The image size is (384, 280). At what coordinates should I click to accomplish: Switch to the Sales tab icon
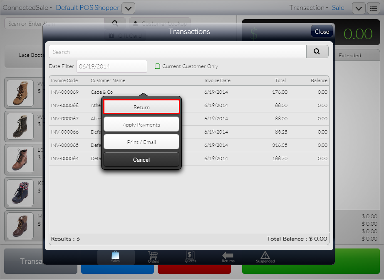click(116, 257)
